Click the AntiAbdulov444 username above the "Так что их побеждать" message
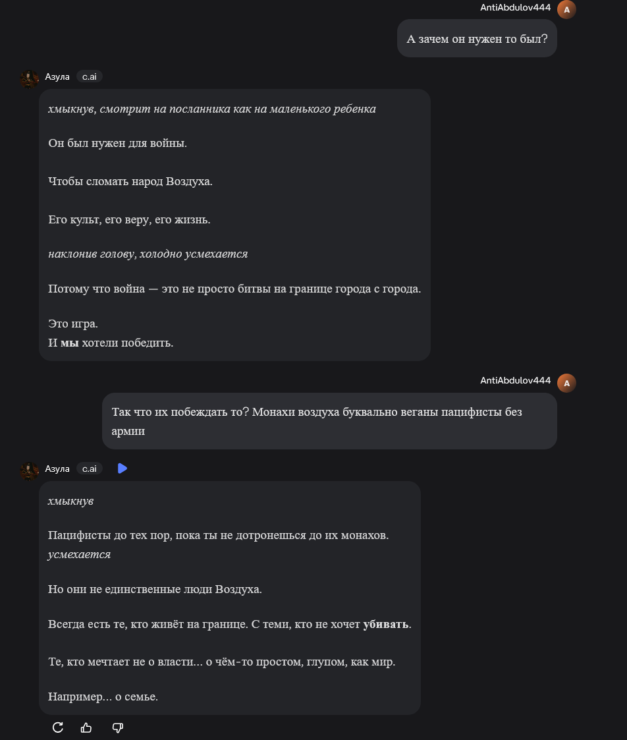The image size is (627, 740). click(515, 380)
